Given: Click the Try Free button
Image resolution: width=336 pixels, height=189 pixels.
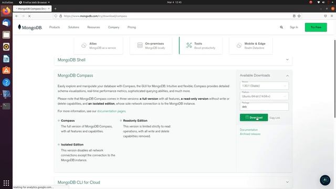Looking at the screenshot, I should tap(316, 27).
